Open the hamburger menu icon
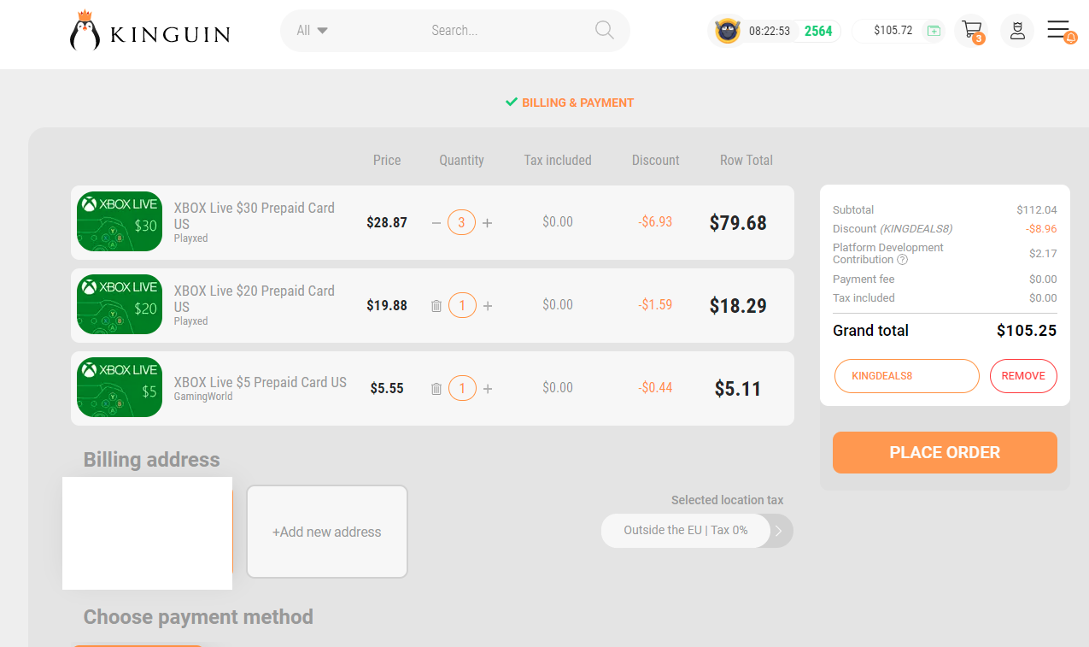The image size is (1089, 647). pos(1059,31)
